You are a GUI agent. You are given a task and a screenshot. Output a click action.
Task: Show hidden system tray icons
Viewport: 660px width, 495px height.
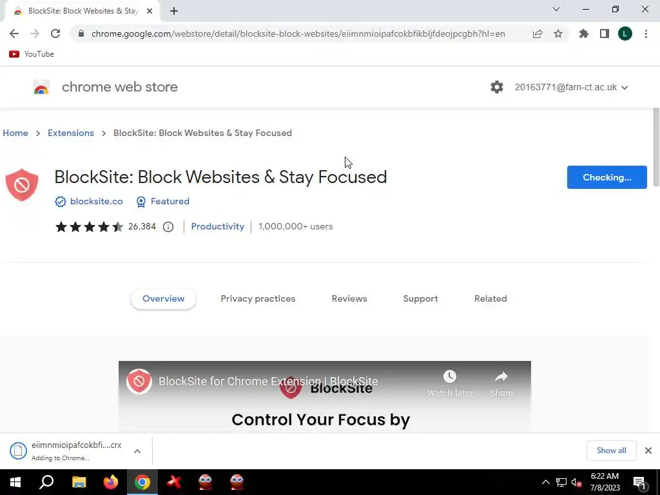click(545, 482)
